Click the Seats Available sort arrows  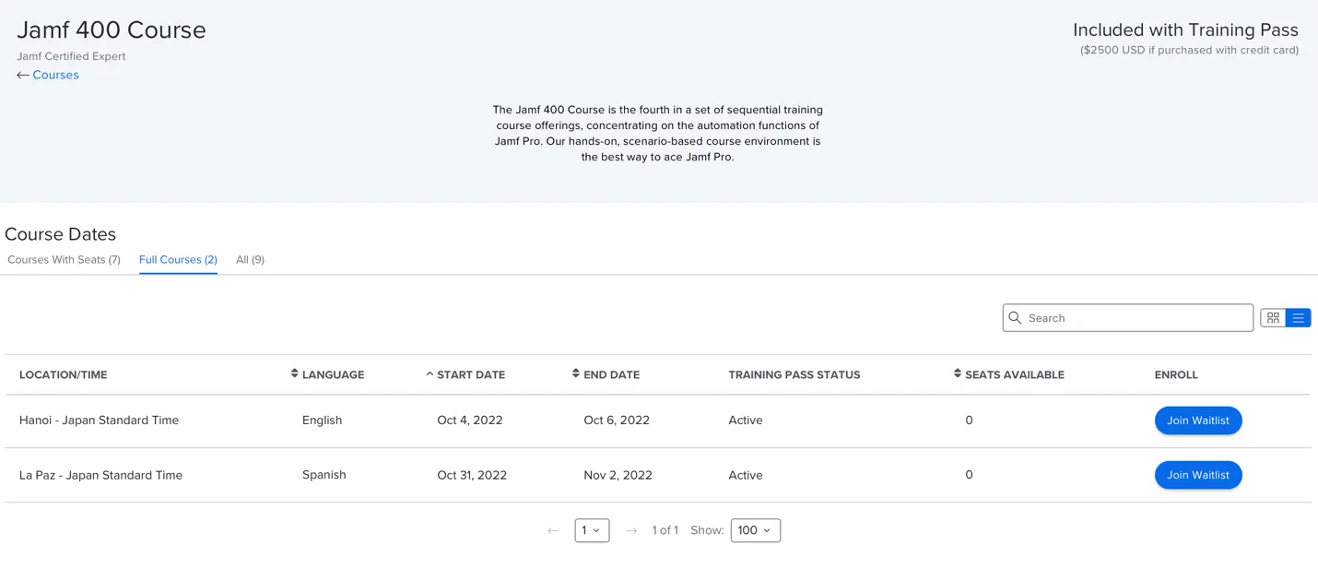[956, 373]
